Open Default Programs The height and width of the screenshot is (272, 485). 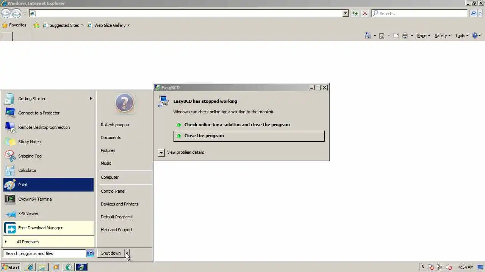pyautogui.click(x=117, y=217)
